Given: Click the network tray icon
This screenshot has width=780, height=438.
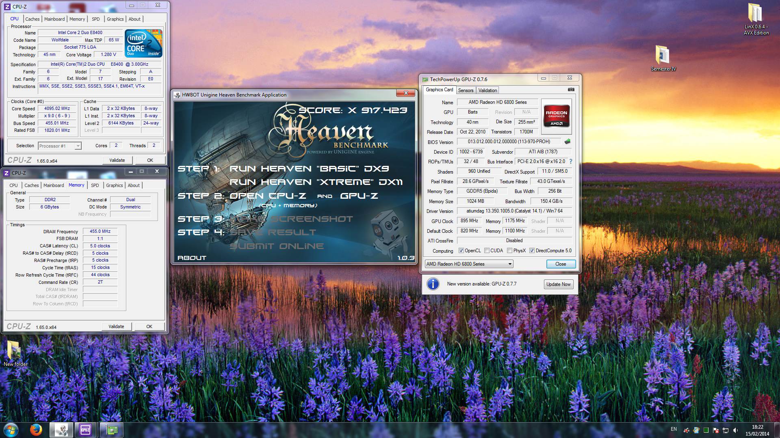Looking at the screenshot, I should coord(725,430).
